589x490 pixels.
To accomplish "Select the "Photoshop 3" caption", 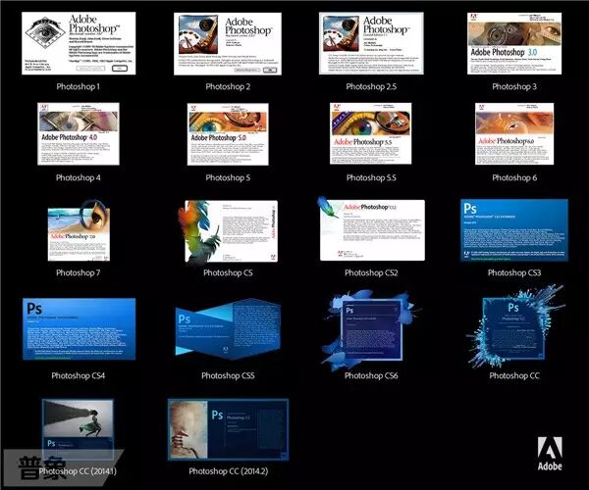I will click(x=514, y=86).
